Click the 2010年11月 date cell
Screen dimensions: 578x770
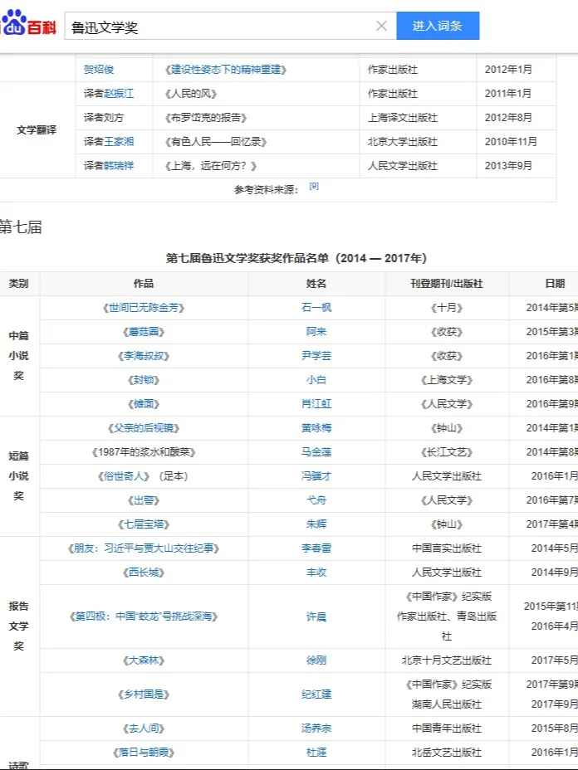(517, 142)
